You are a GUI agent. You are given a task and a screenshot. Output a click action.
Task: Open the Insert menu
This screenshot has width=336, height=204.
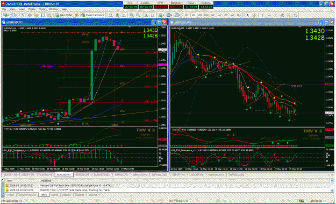[x=22, y=10]
